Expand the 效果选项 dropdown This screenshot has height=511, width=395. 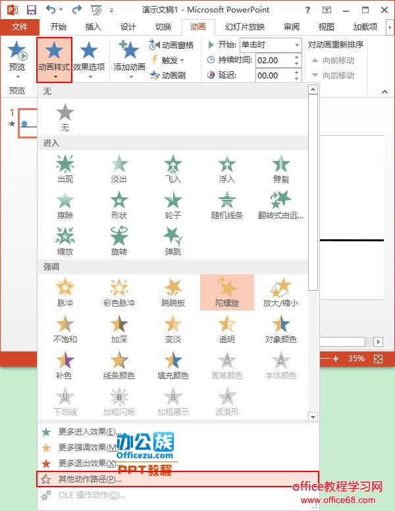[89, 59]
